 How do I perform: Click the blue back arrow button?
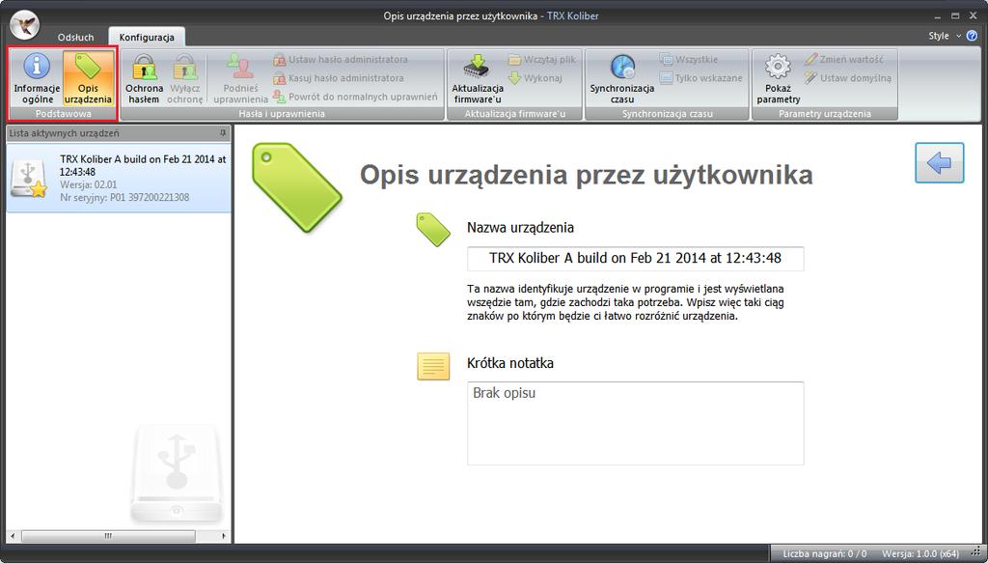[940, 162]
